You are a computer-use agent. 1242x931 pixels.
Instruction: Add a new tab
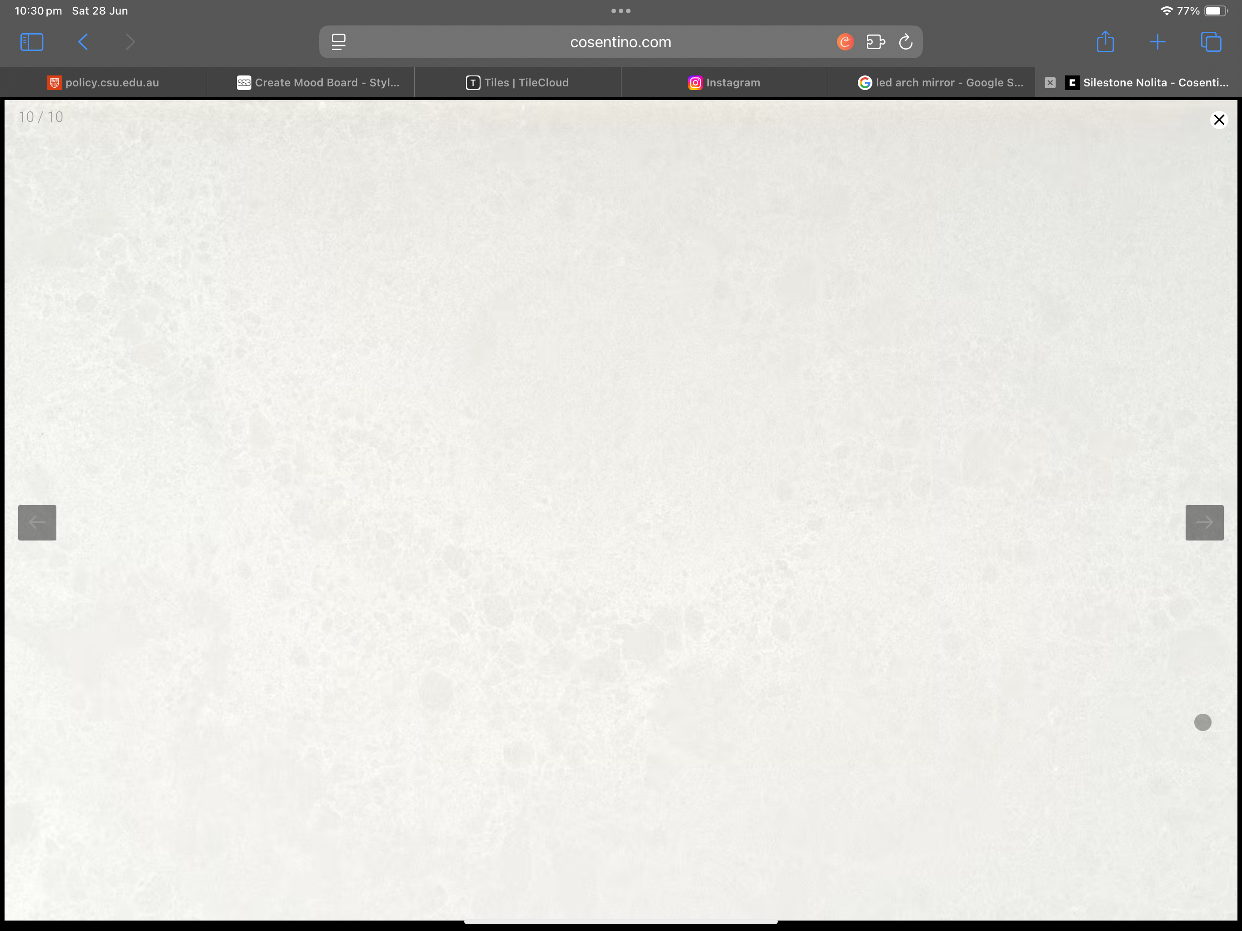(x=1157, y=42)
